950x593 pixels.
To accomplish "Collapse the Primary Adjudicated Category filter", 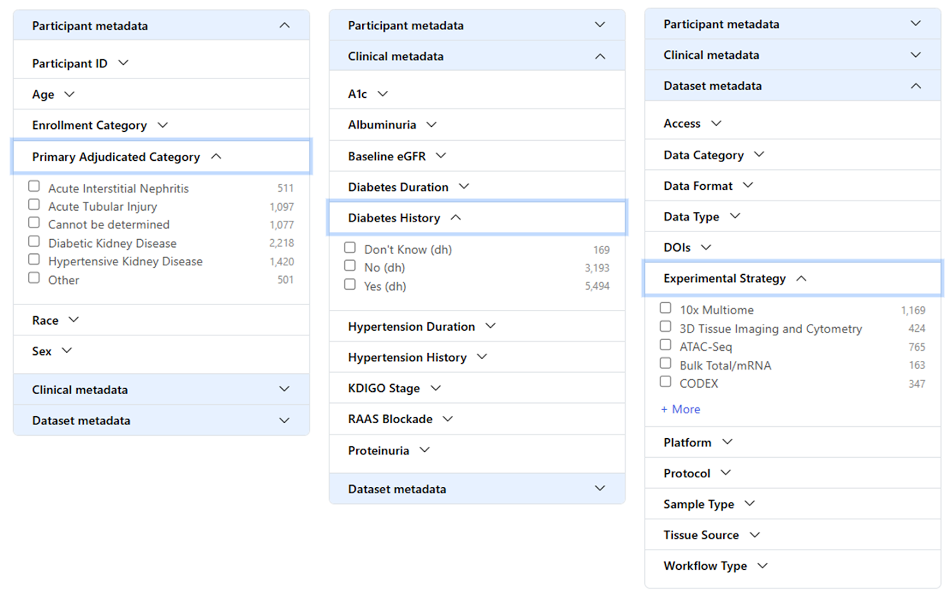I will [x=161, y=157].
